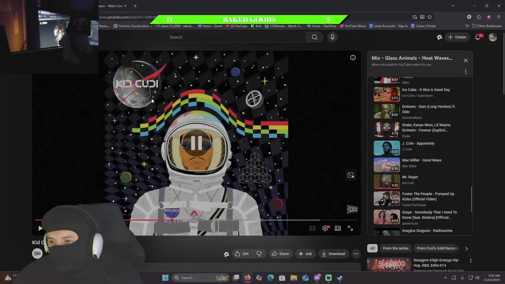
Task: Open the Mac Miller Good News thumbnail
Action: coord(387,164)
